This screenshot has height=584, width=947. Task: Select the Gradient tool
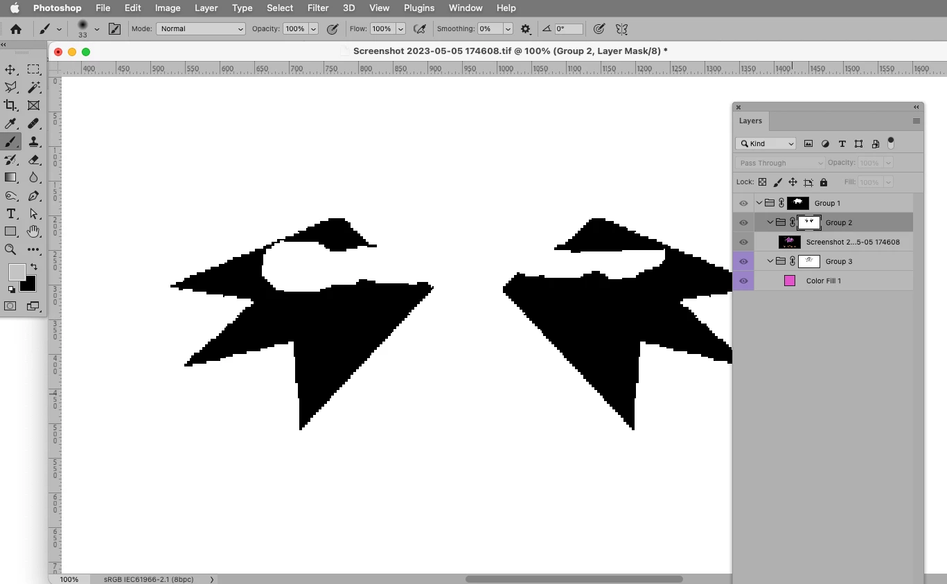pyautogui.click(x=11, y=177)
